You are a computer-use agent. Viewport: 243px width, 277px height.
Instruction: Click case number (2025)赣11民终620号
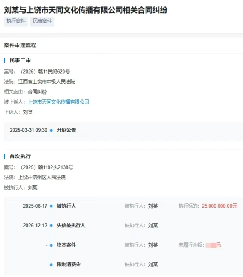[45, 71]
